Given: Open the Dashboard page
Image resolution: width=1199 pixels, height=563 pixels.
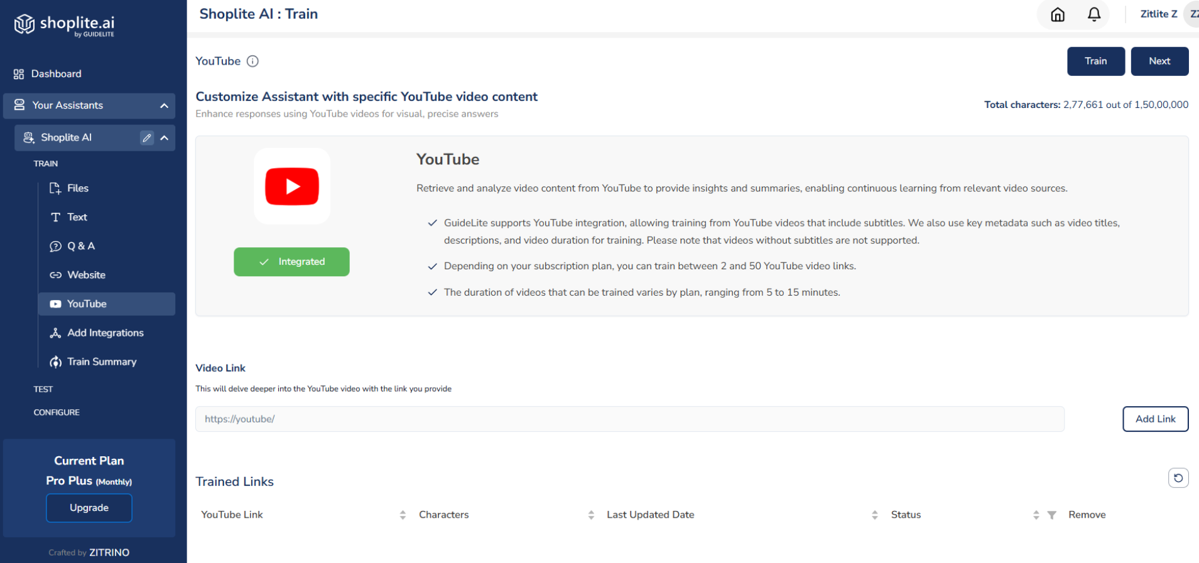Looking at the screenshot, I should pyautogui.click(x=57, y=74).
